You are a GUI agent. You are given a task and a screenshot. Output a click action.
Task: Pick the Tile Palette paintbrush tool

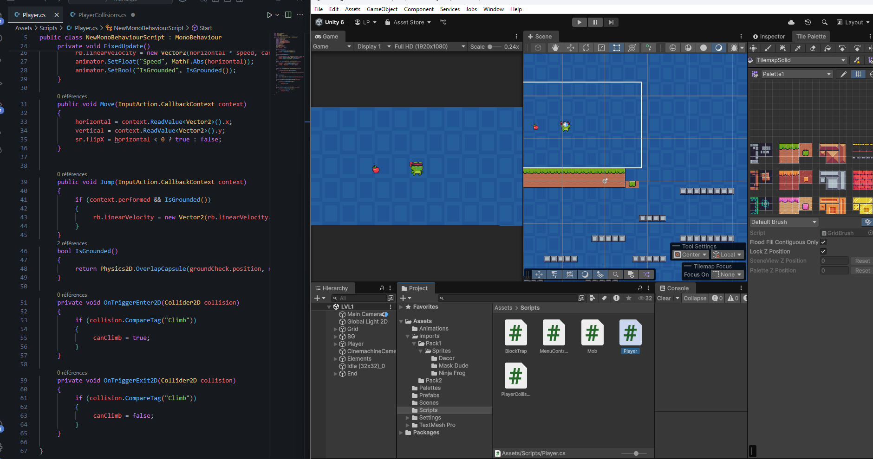(768, 48)
